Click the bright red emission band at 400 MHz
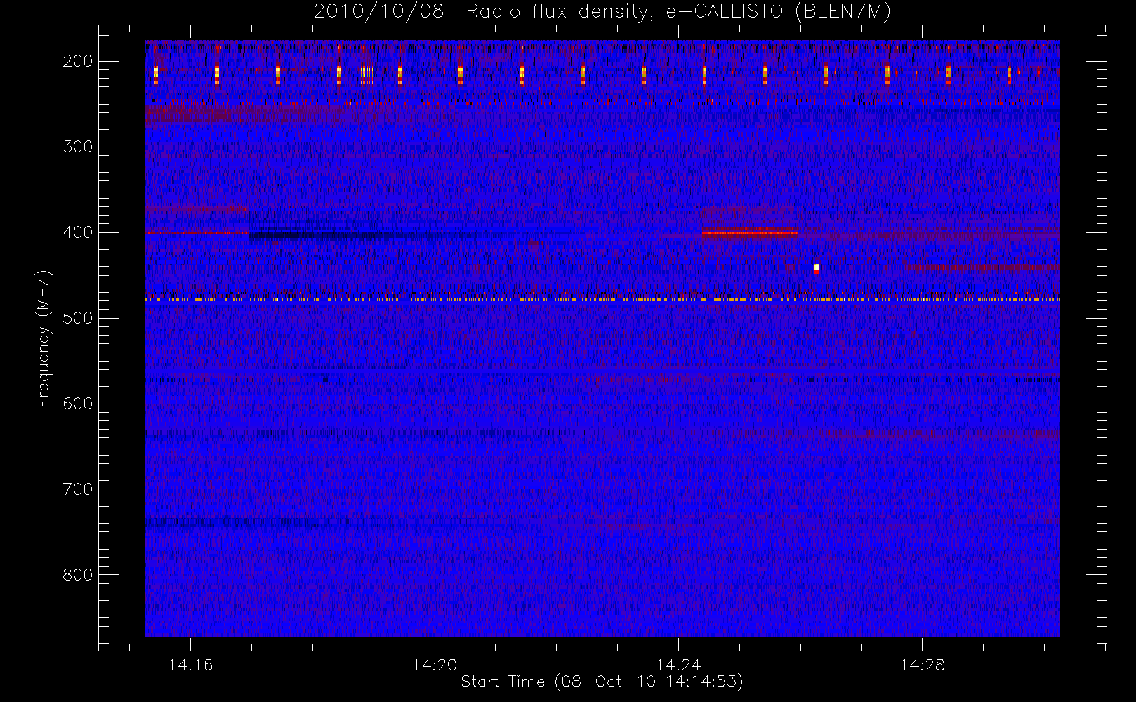 pos(750,233)
